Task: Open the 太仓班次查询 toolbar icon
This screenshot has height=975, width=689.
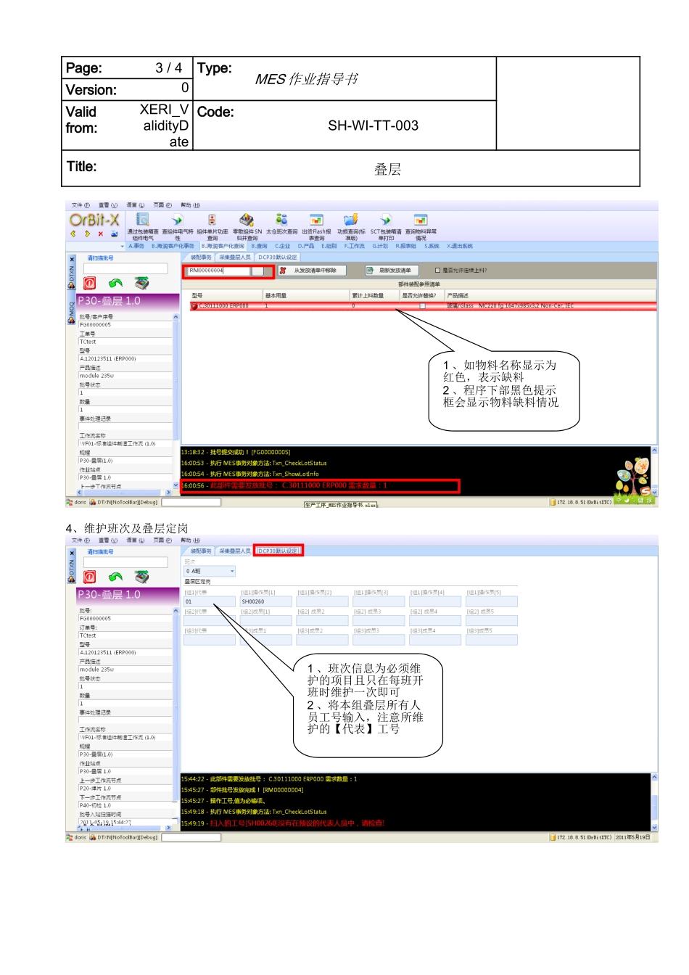Action: [281, 220]
